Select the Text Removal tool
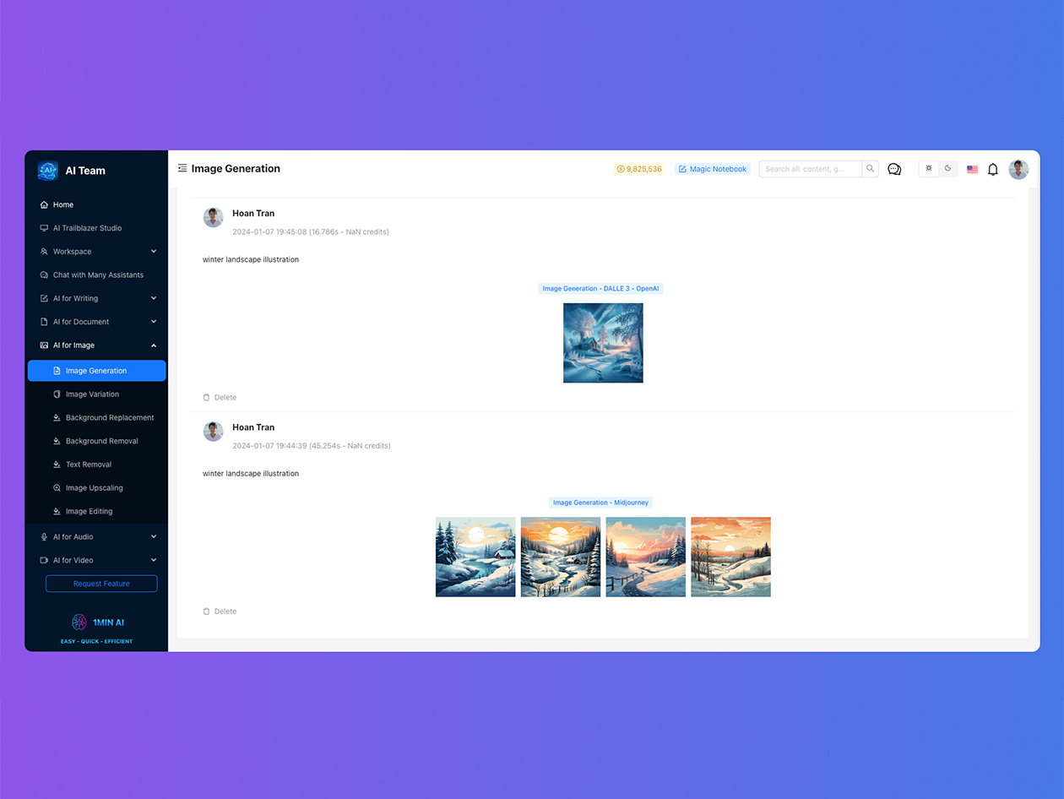 (x=88, y=464)
